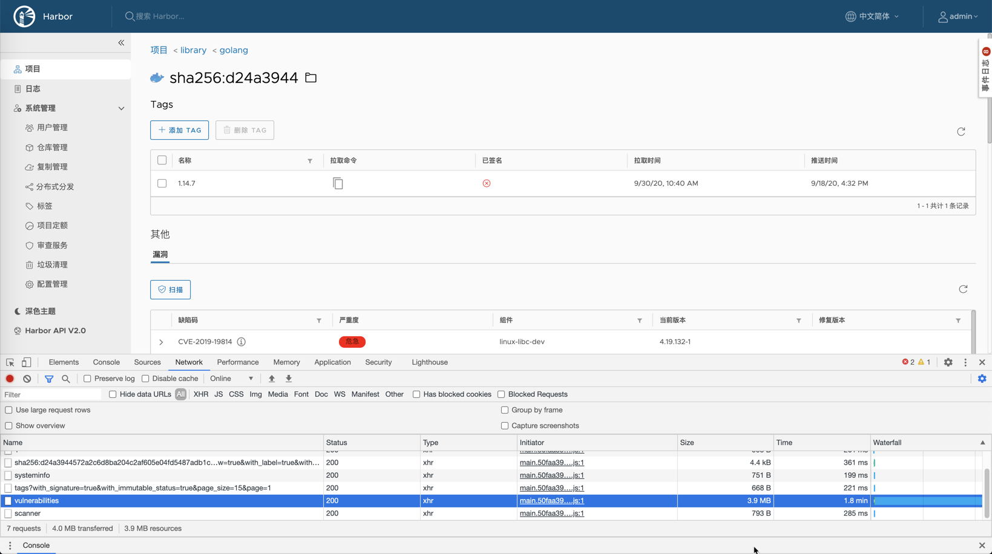Screen dimensions: 992x554
Task: Enable Show overview option
Action: [x=8, y=426]
